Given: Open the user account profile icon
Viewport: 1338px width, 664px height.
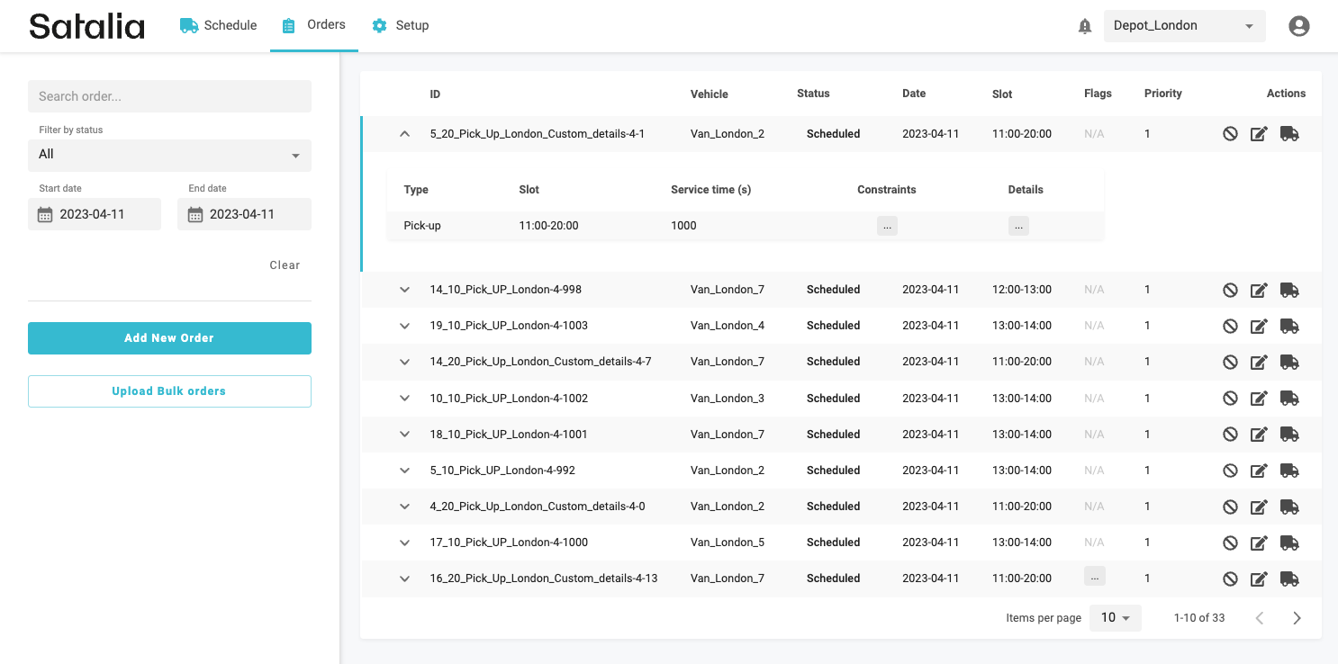Looking at the screenshot, I should tap(1298, 26).
